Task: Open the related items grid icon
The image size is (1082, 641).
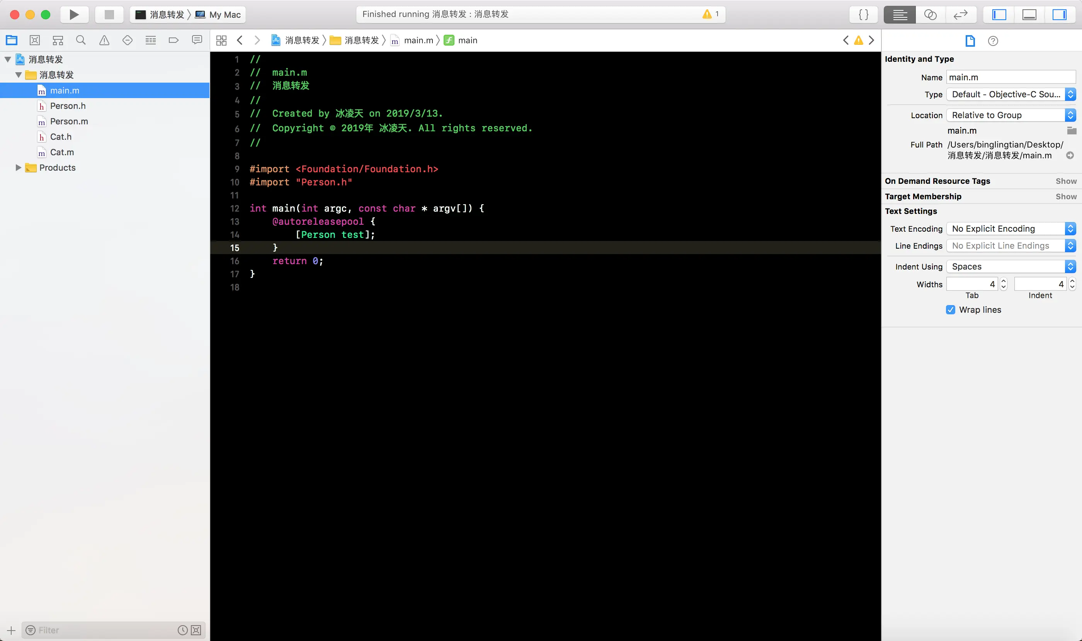Action: (x=221, y=41)
